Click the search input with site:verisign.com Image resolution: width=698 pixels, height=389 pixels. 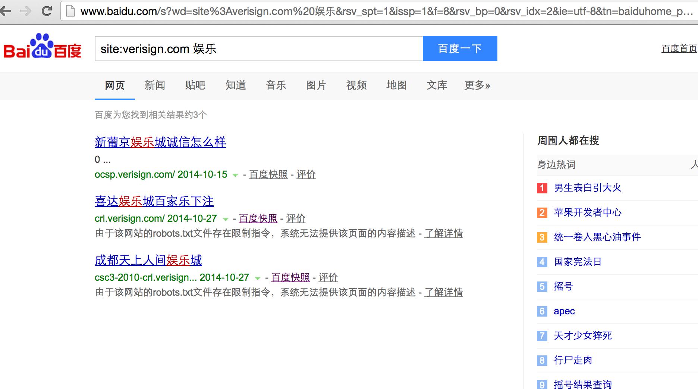259,49
